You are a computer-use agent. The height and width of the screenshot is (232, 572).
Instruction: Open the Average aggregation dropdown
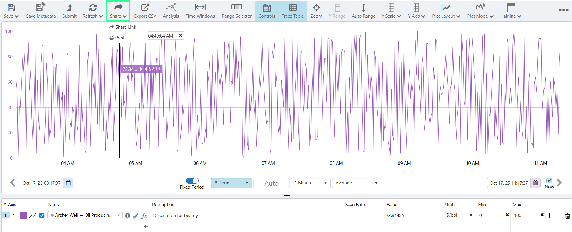pos(356,183)
